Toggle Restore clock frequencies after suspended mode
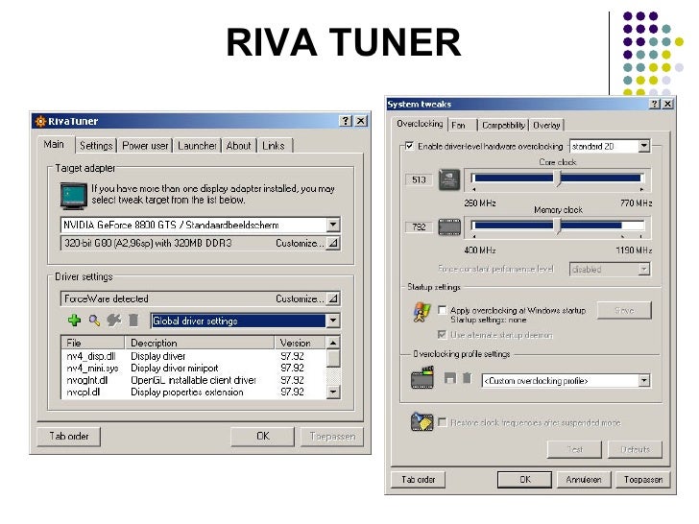Screen dimensions: 699x524 click(443, 422)
